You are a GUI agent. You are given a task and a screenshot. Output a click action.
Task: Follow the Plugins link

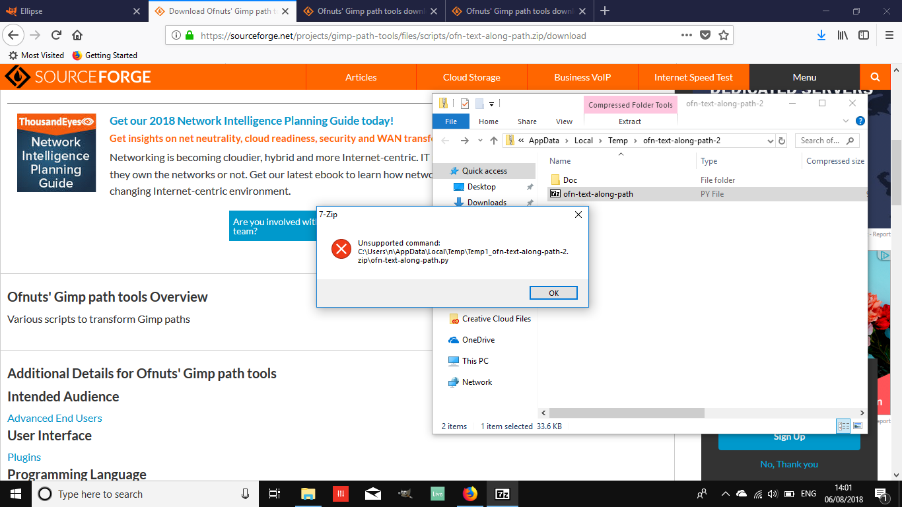(x=24, y=457)
